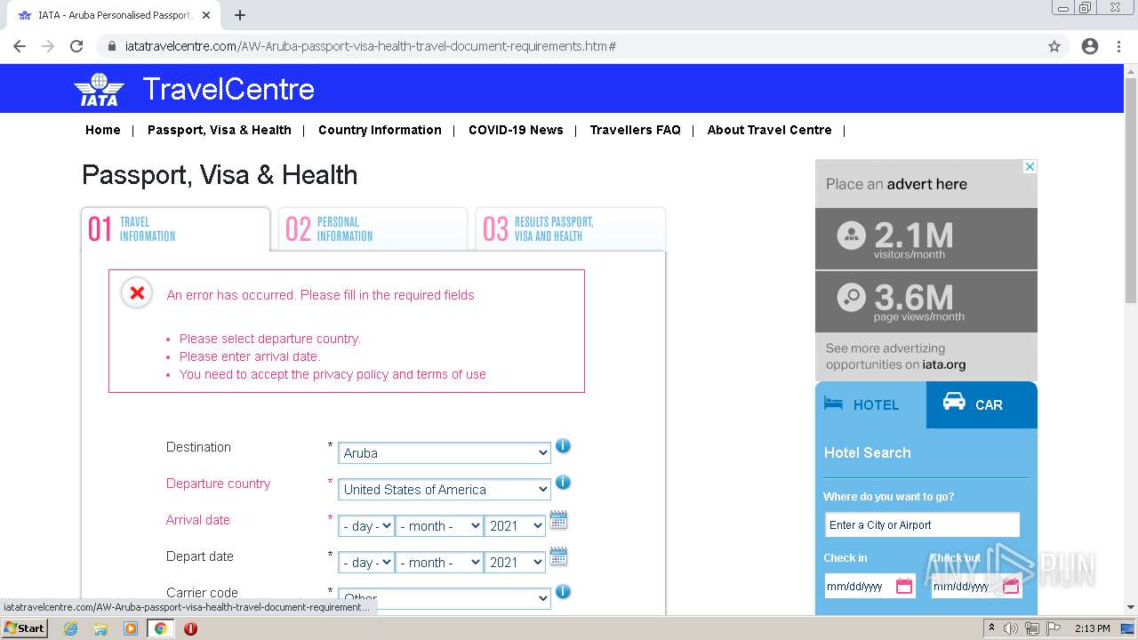Launch Internet Explorer from the taskbar
The image size is (1138, 640).
point(70,628)
